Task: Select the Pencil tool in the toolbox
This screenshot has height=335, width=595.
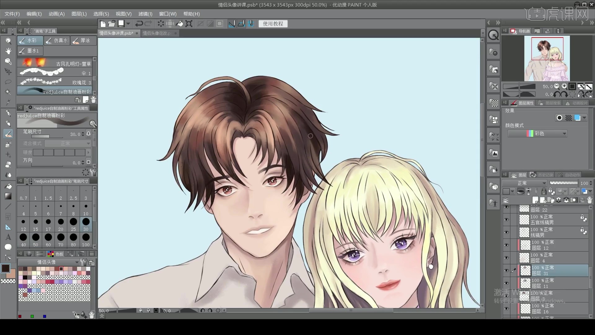Action: point(8,123)
